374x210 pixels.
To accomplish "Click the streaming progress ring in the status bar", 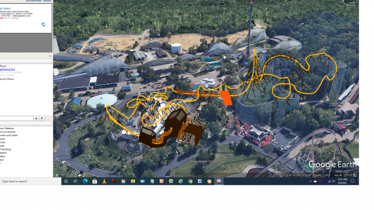I will (355, 175).
